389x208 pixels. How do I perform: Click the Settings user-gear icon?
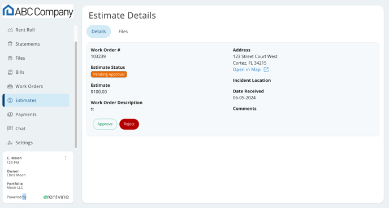[10, 143]
